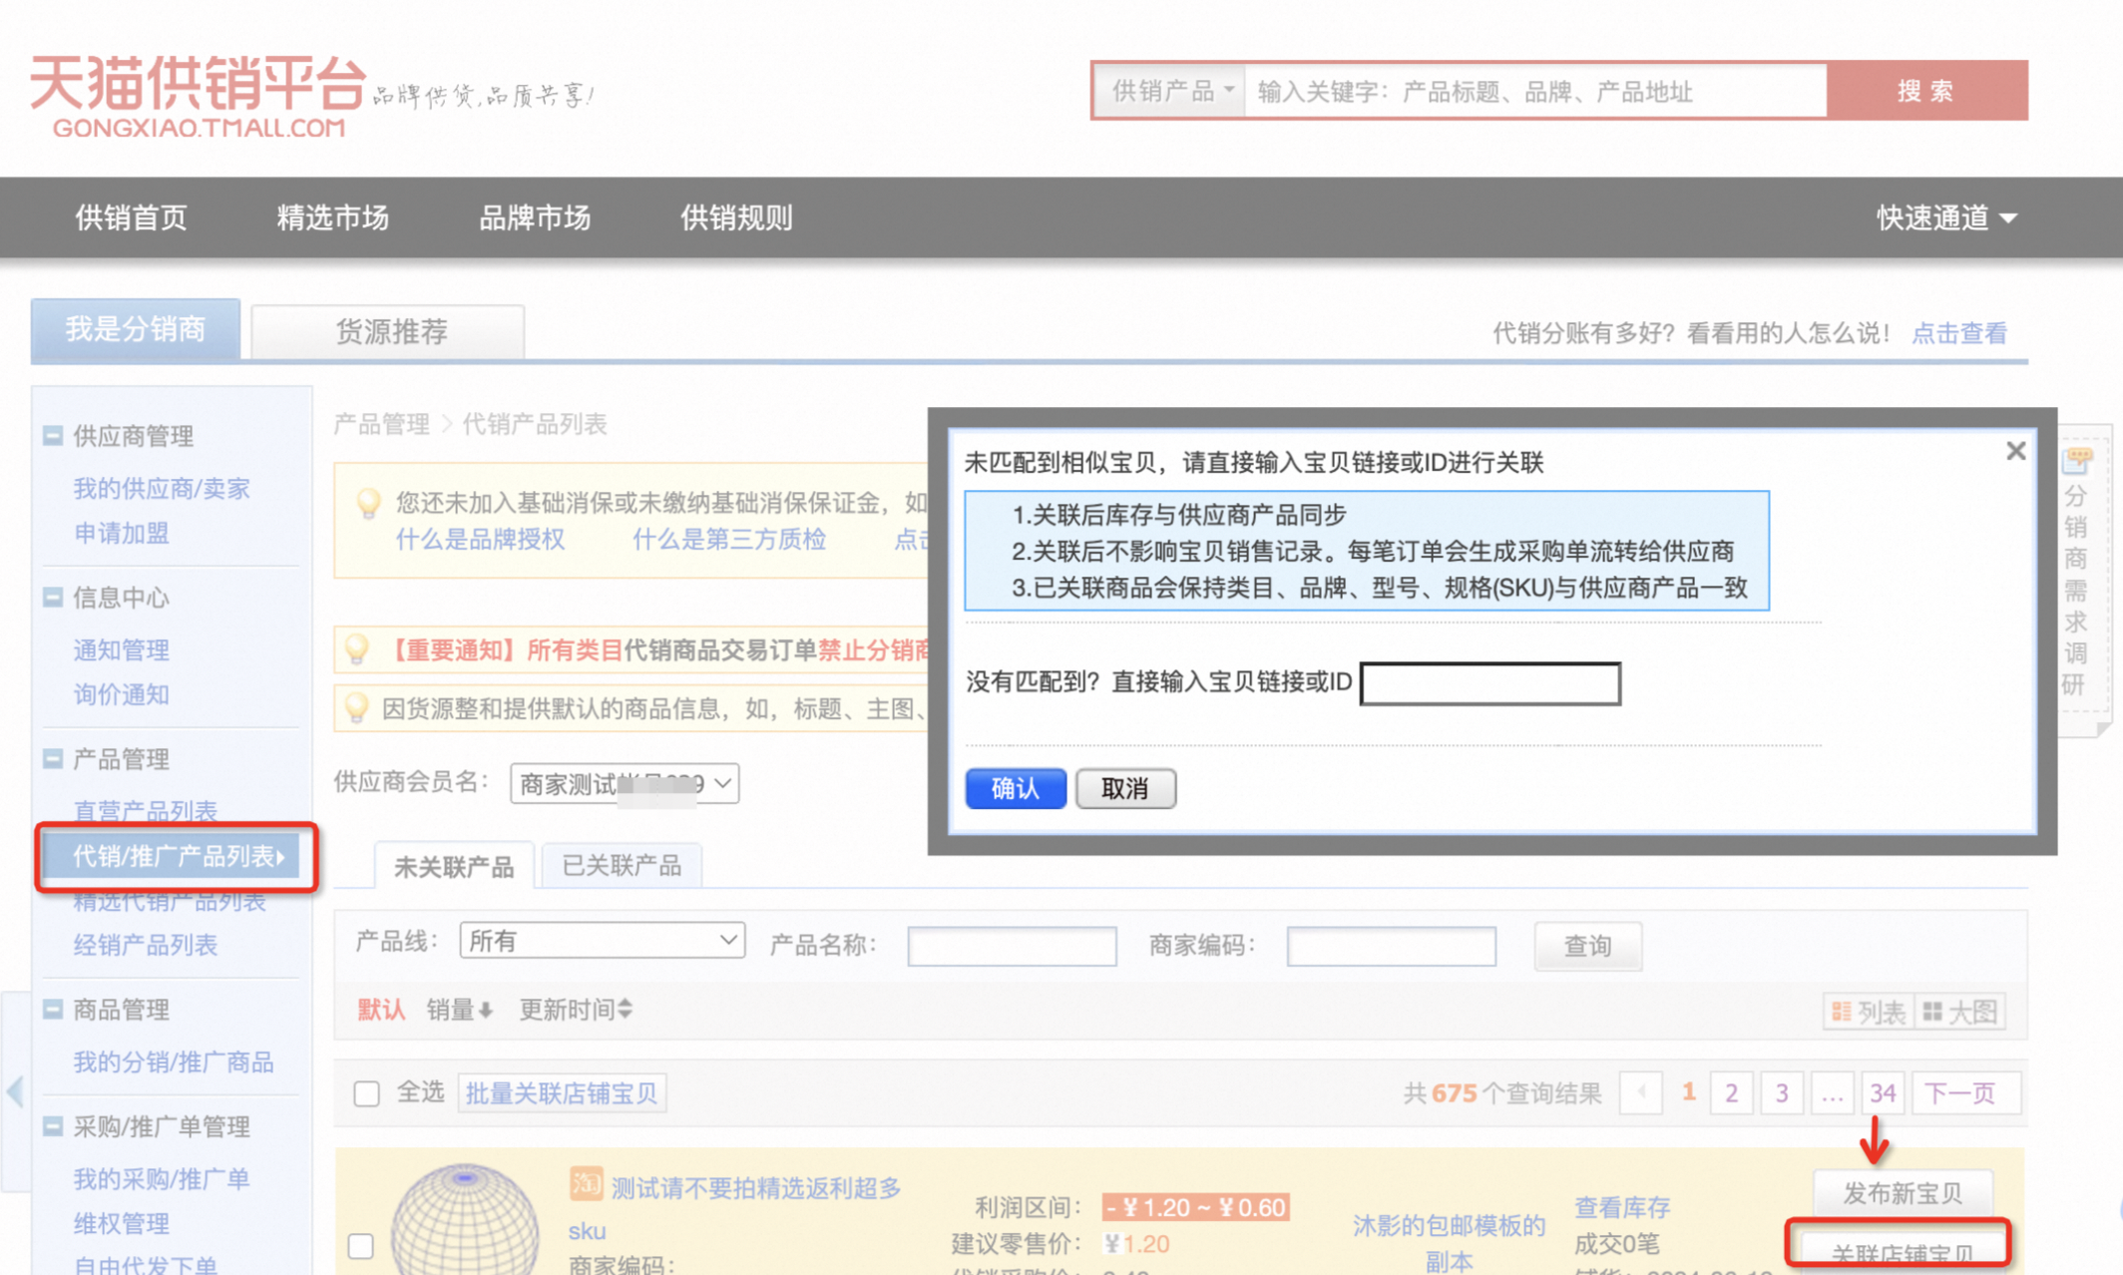
Task: Expand the 快速通道 dropdown menu
Action: (x=1946, y=217)
